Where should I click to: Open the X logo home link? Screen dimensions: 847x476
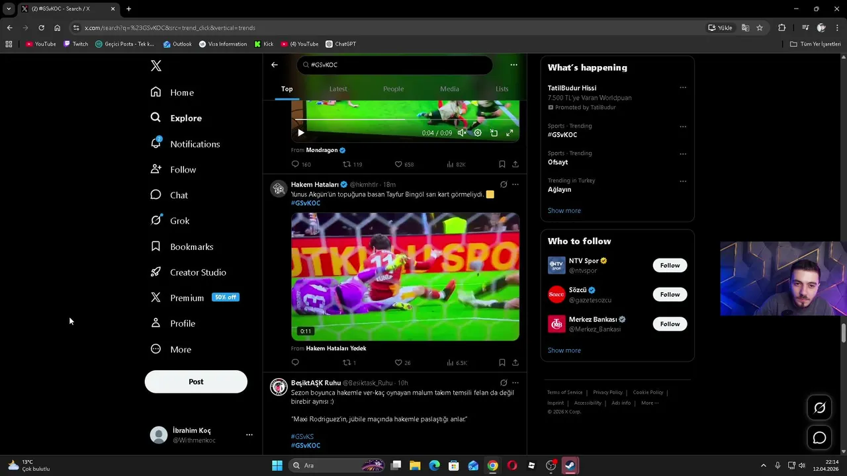click(156, 65)
